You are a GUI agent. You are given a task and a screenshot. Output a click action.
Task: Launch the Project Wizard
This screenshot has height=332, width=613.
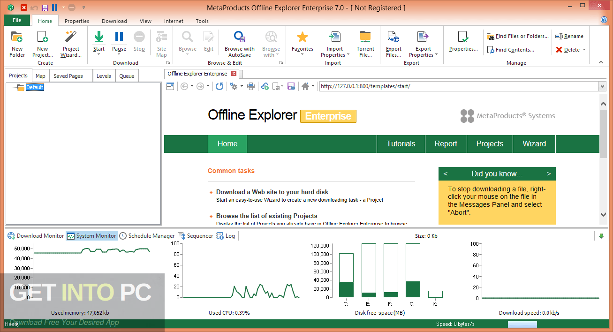(x=71, y=44)
